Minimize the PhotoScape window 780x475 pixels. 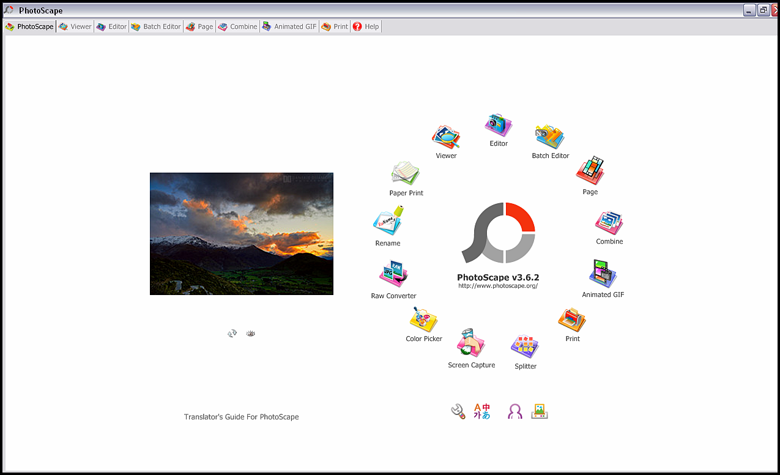(749, 10)
